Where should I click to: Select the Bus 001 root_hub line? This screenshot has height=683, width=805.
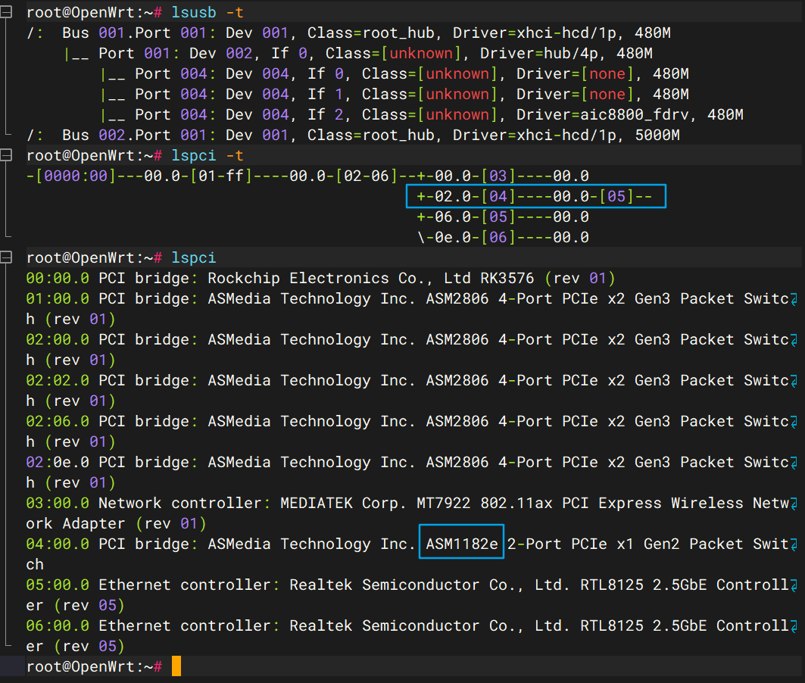(348, 33)
